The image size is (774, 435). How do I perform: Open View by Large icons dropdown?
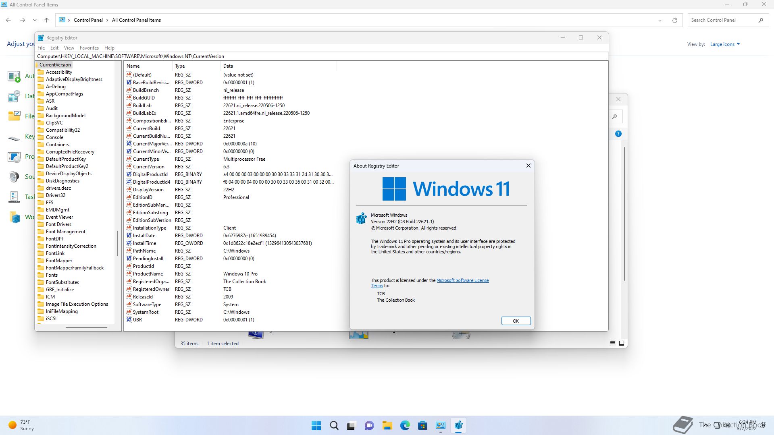(x=725, y=44)
